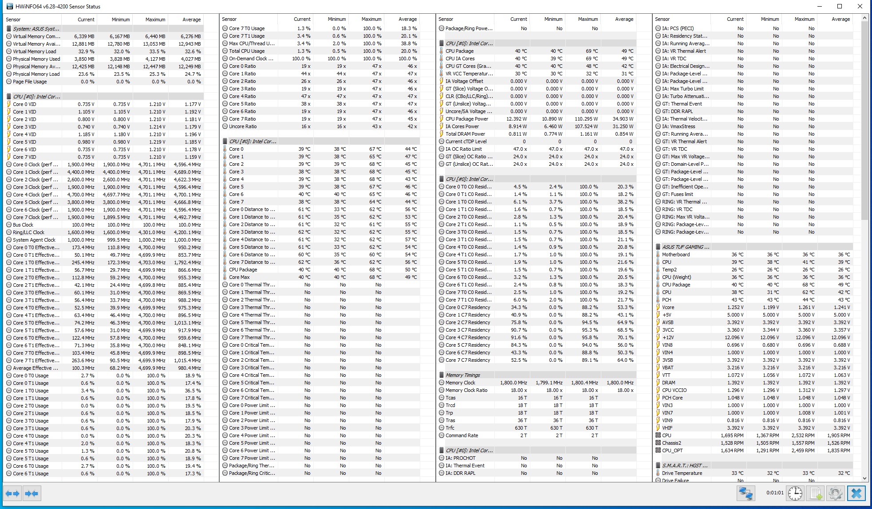Click the scrollbar down arrow at right edge

[x=864, y=478]
